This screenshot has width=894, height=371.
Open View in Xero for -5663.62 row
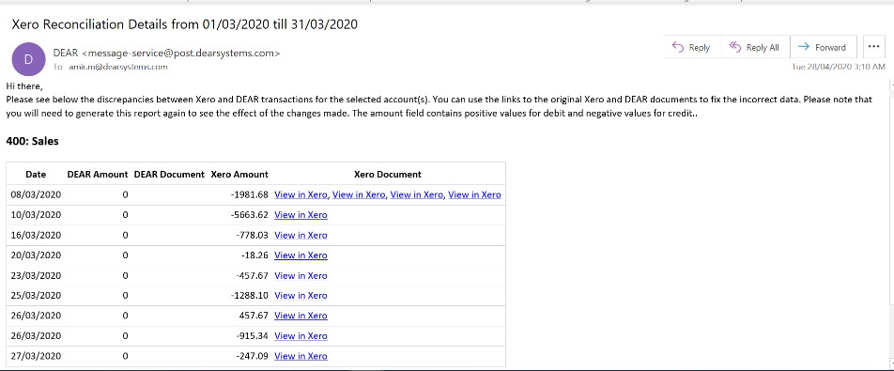tap(301, 215)
